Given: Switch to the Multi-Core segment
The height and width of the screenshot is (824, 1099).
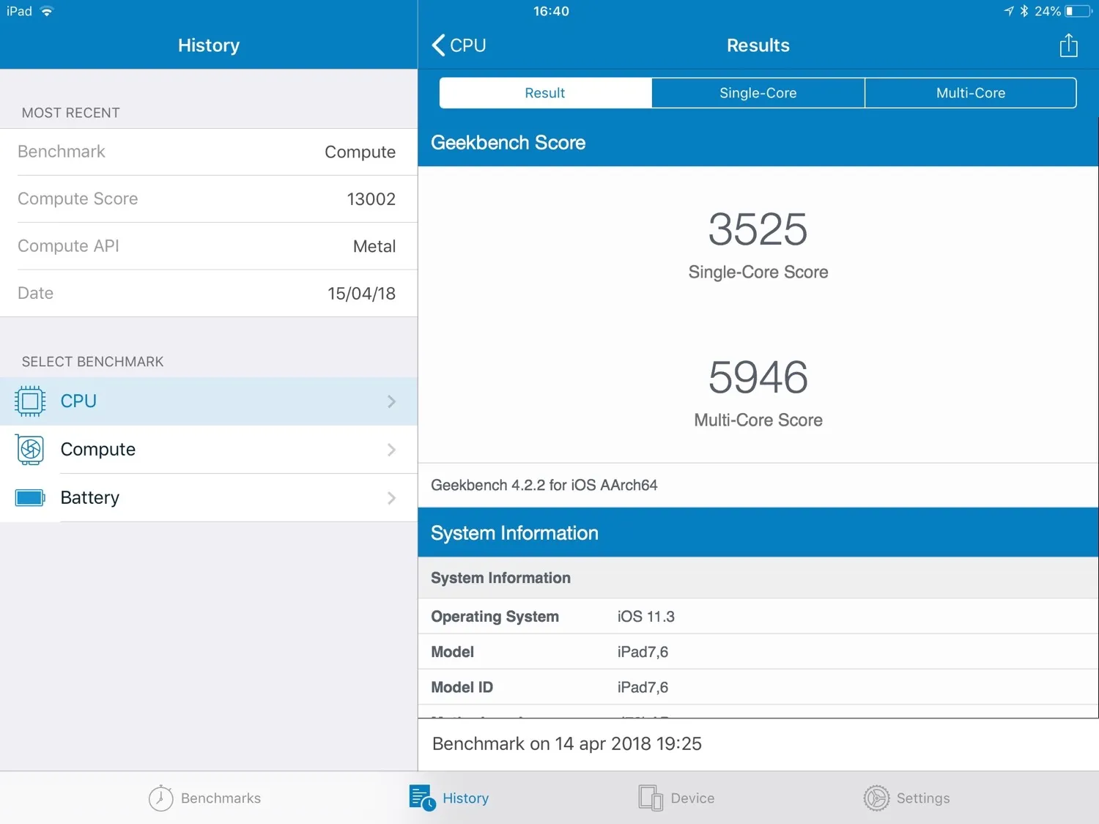Looking at the screenshot, I should (x=971, y=93).
